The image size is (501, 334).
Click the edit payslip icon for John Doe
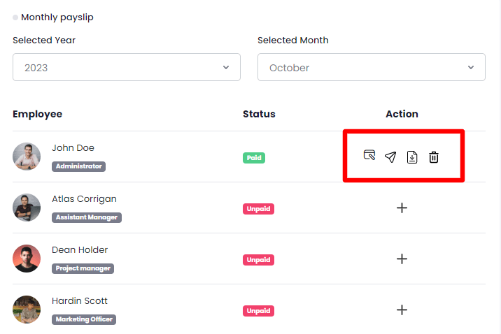(x=369, y=156)
